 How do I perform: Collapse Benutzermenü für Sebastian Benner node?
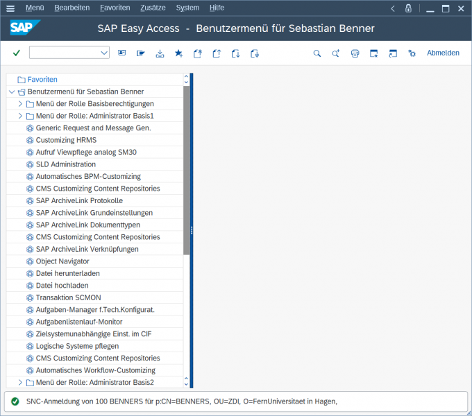pos(12,92)
